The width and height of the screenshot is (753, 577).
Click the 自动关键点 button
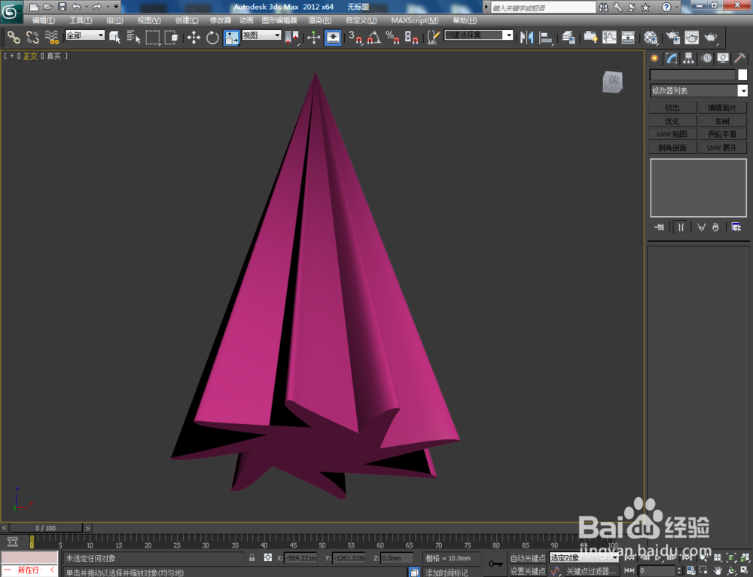(x=527, y=557)
